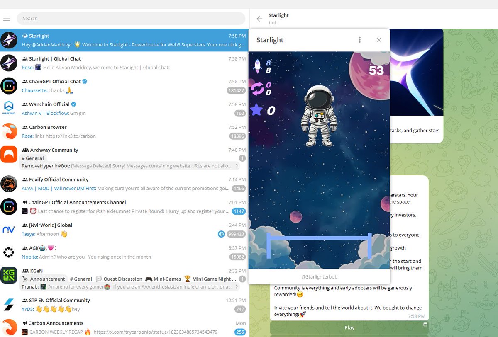Viewport: 498px width, 337px height.
Task: Open the hamburger main menu
Action: point(6,19)
